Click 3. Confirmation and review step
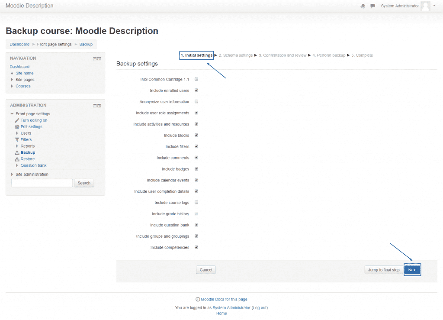The image size is (443, 320). 282,55
